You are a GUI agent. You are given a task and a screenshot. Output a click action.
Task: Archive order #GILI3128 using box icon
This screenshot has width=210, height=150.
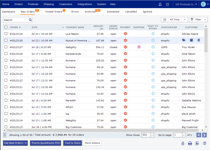[191, 40]
